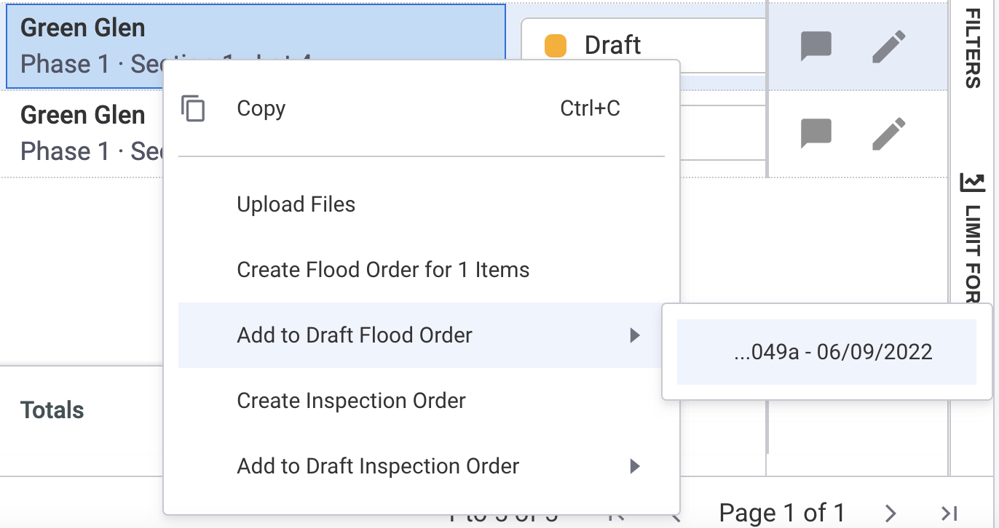Click the copy pages icon beside Copy

(194, 108)
